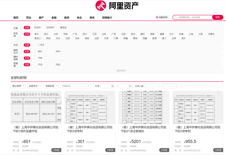The height and width of the screenshot is (155, 226).
Task: Open the 海关 tab
Action: point(92,18)
